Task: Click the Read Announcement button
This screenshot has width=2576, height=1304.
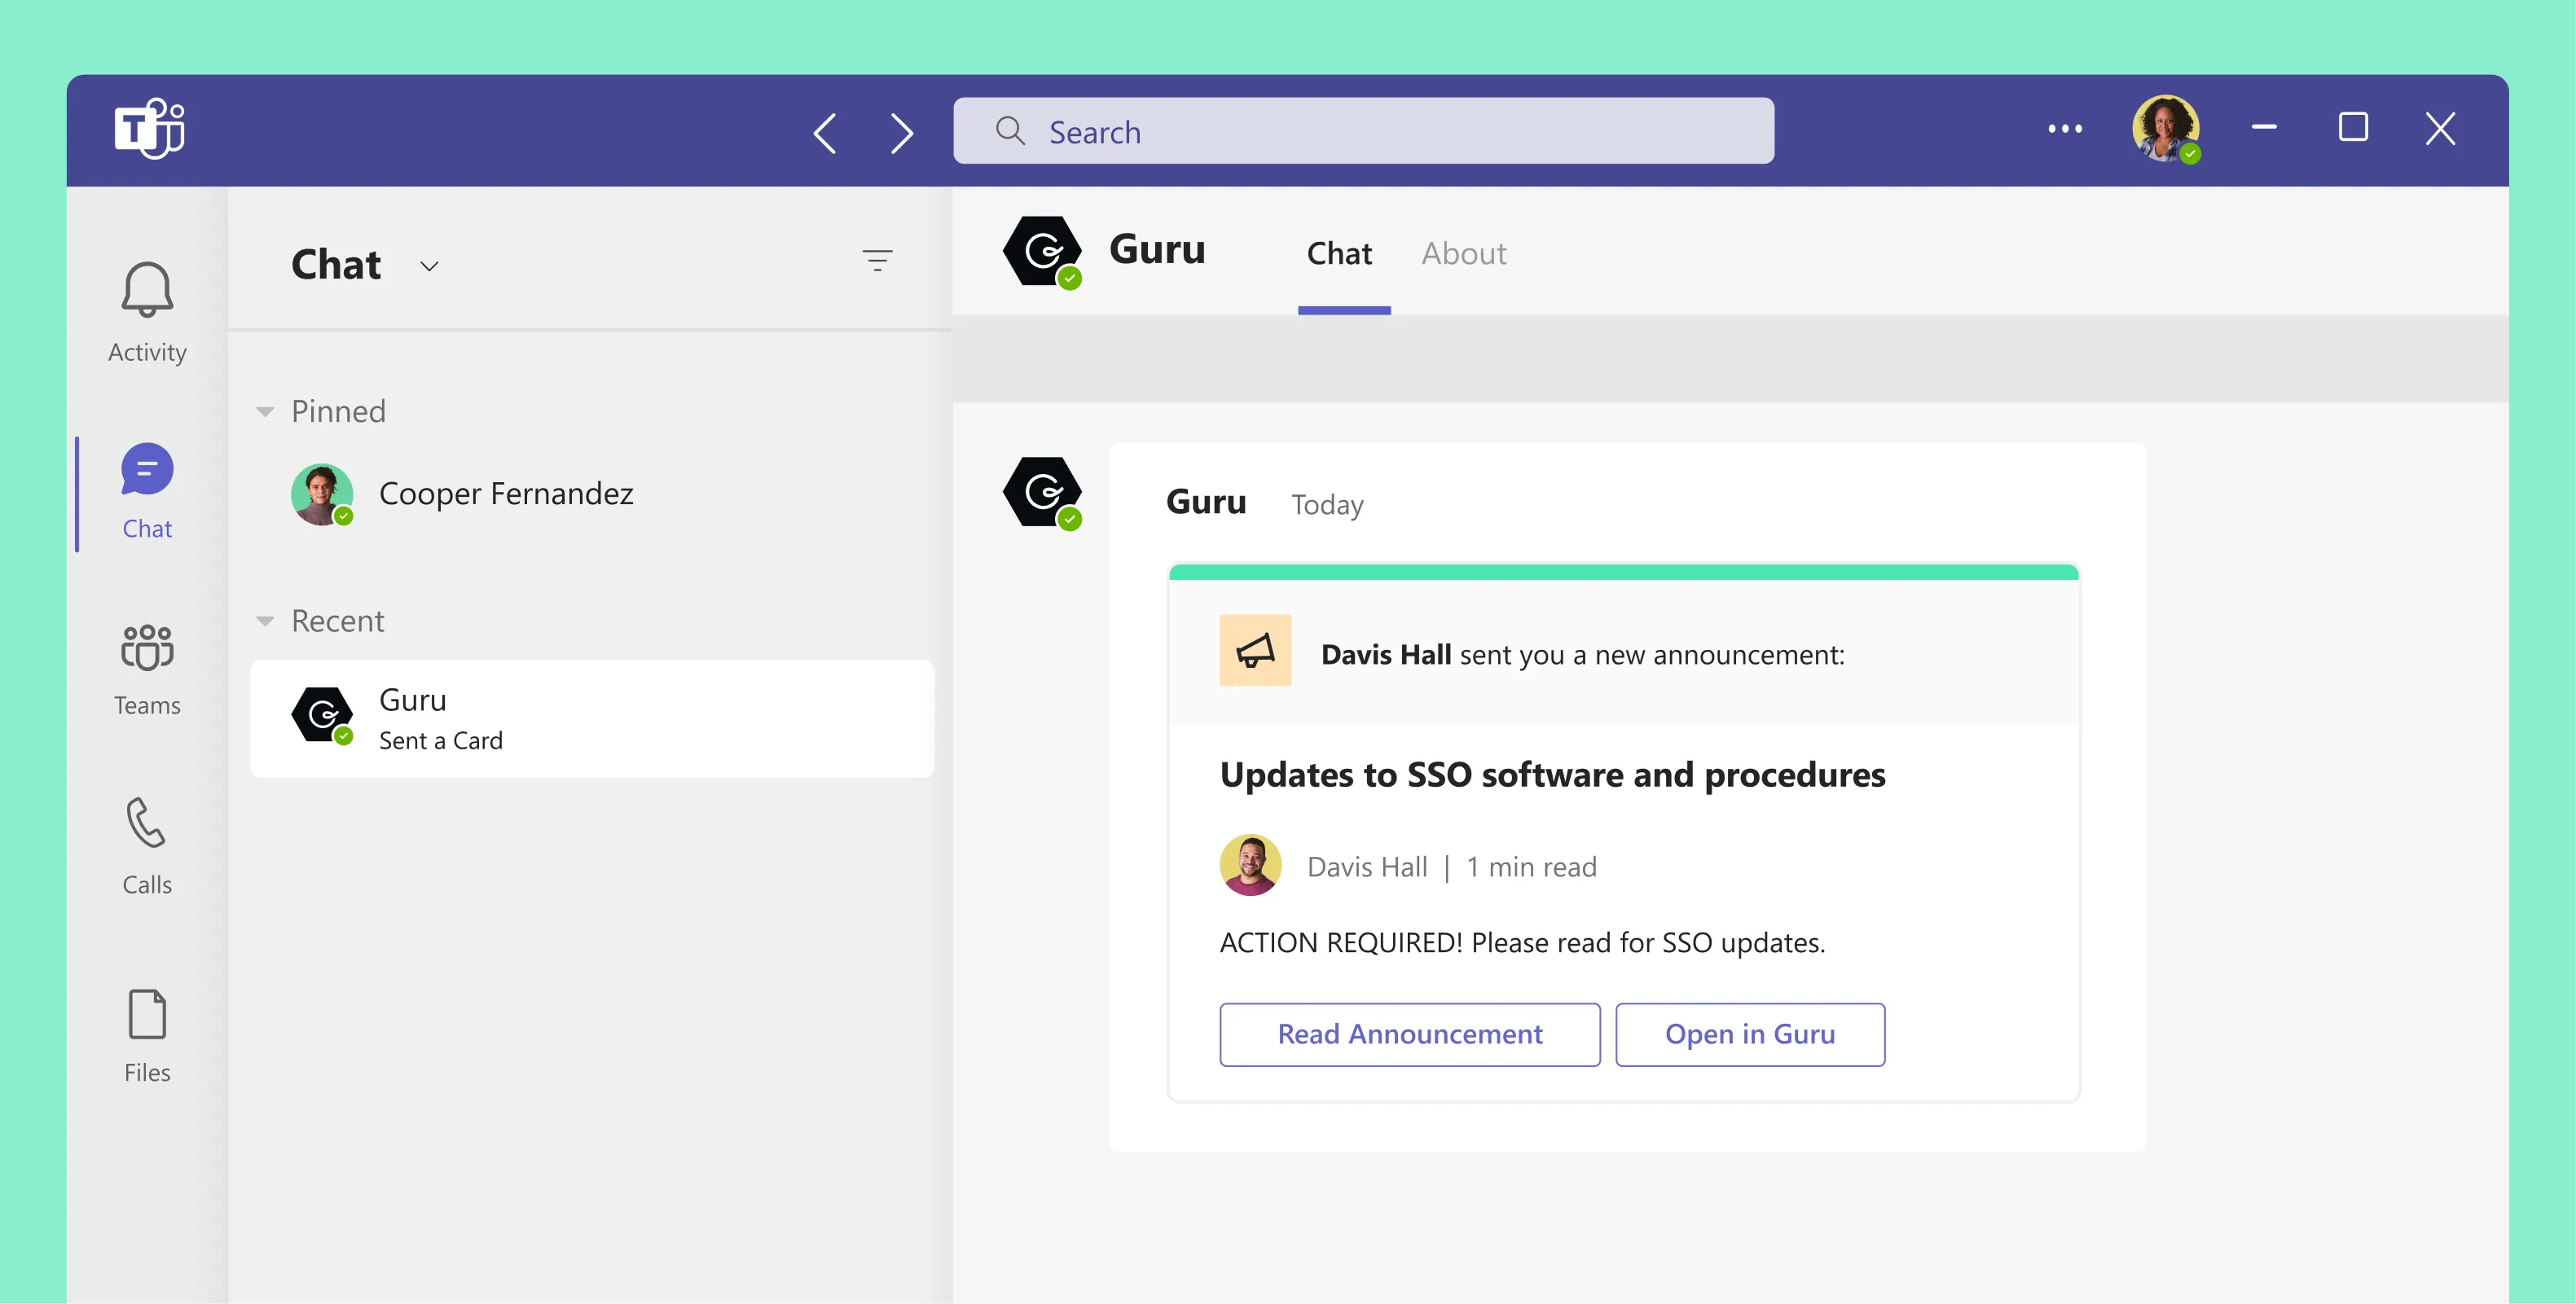Action: [1409, 1034]
